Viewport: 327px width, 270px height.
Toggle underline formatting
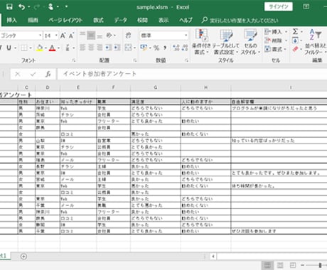click(9, 48)
